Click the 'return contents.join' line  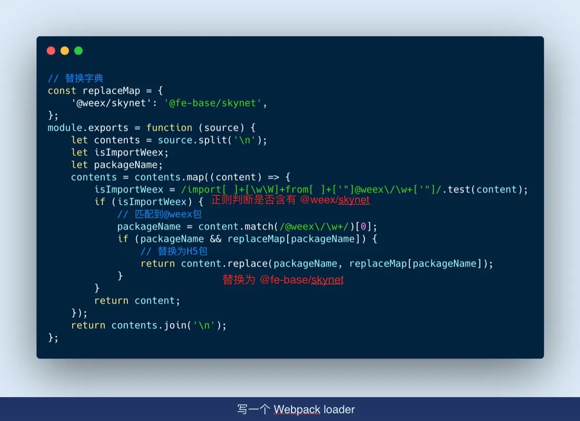coord(149,325)
